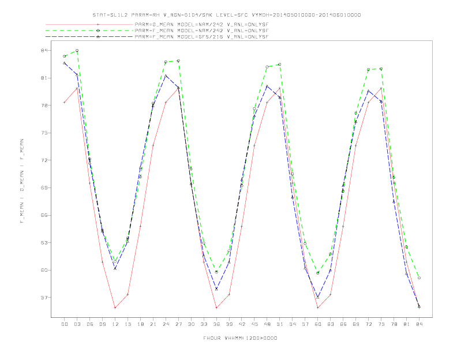Image resolution: width=457 pixels, height=353 pixels.
Task: Click the y-axis tick label 84
Action: [44, 50]
